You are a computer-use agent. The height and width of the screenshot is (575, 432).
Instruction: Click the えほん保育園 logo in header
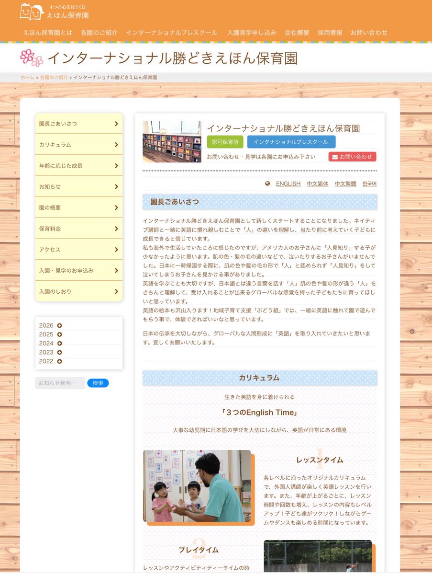[x=55, y=11]
